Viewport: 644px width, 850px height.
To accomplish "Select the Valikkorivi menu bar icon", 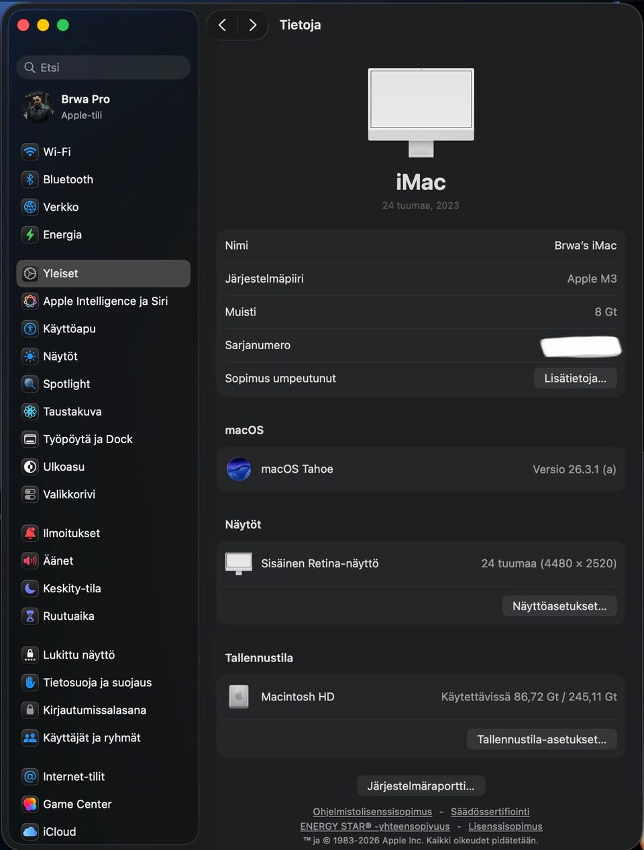I will tap(30, 494).
